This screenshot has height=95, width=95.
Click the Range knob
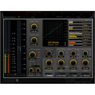(x=73, y=63)
